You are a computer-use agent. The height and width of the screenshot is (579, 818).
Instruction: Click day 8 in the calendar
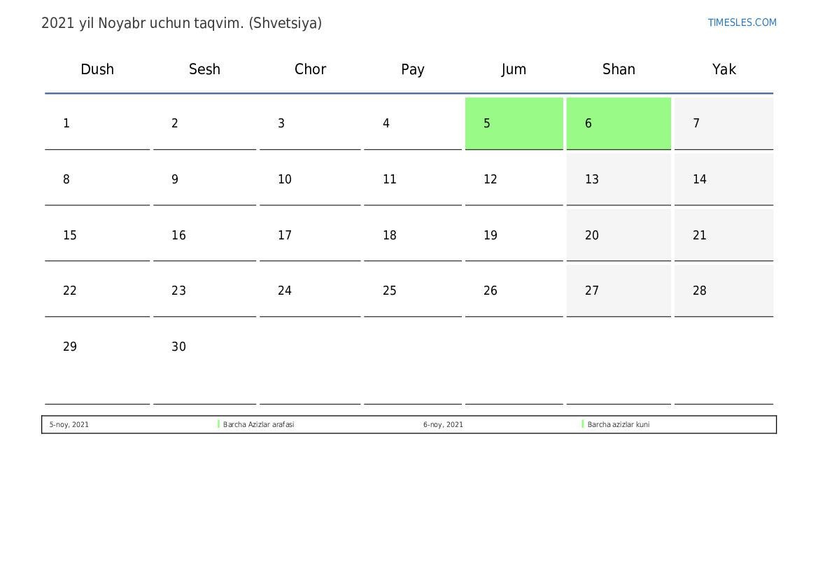(97, 179)
